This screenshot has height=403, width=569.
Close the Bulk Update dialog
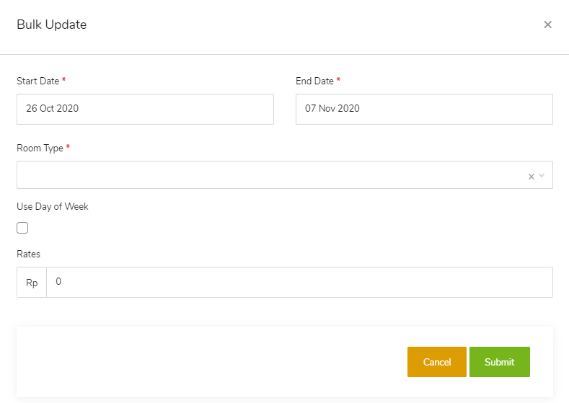547,25
